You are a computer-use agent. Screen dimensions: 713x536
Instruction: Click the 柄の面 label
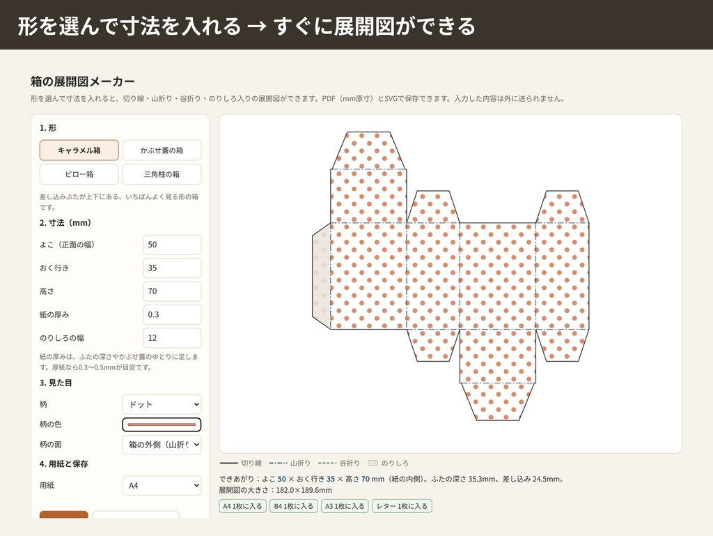click(50, 445)
